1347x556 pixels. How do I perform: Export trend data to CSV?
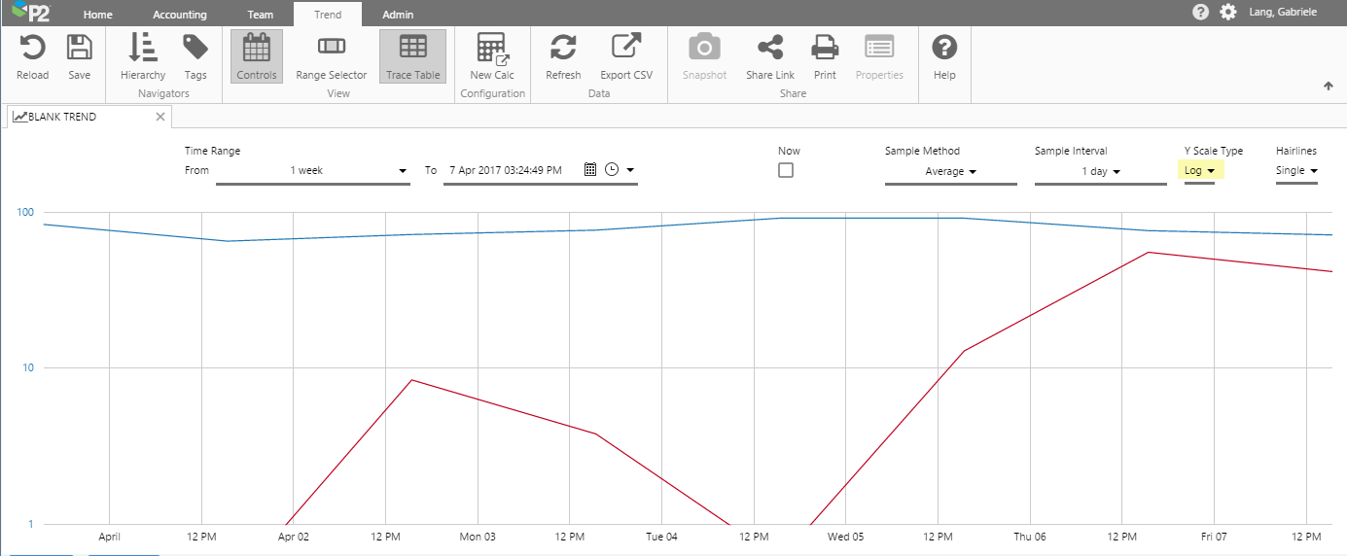point(626,56)
